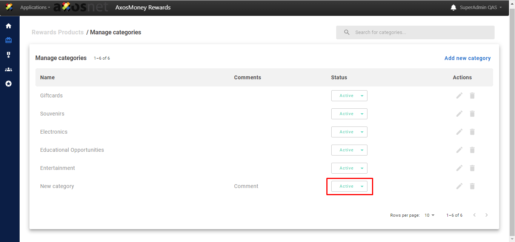Click the notification bell icon

454,8
